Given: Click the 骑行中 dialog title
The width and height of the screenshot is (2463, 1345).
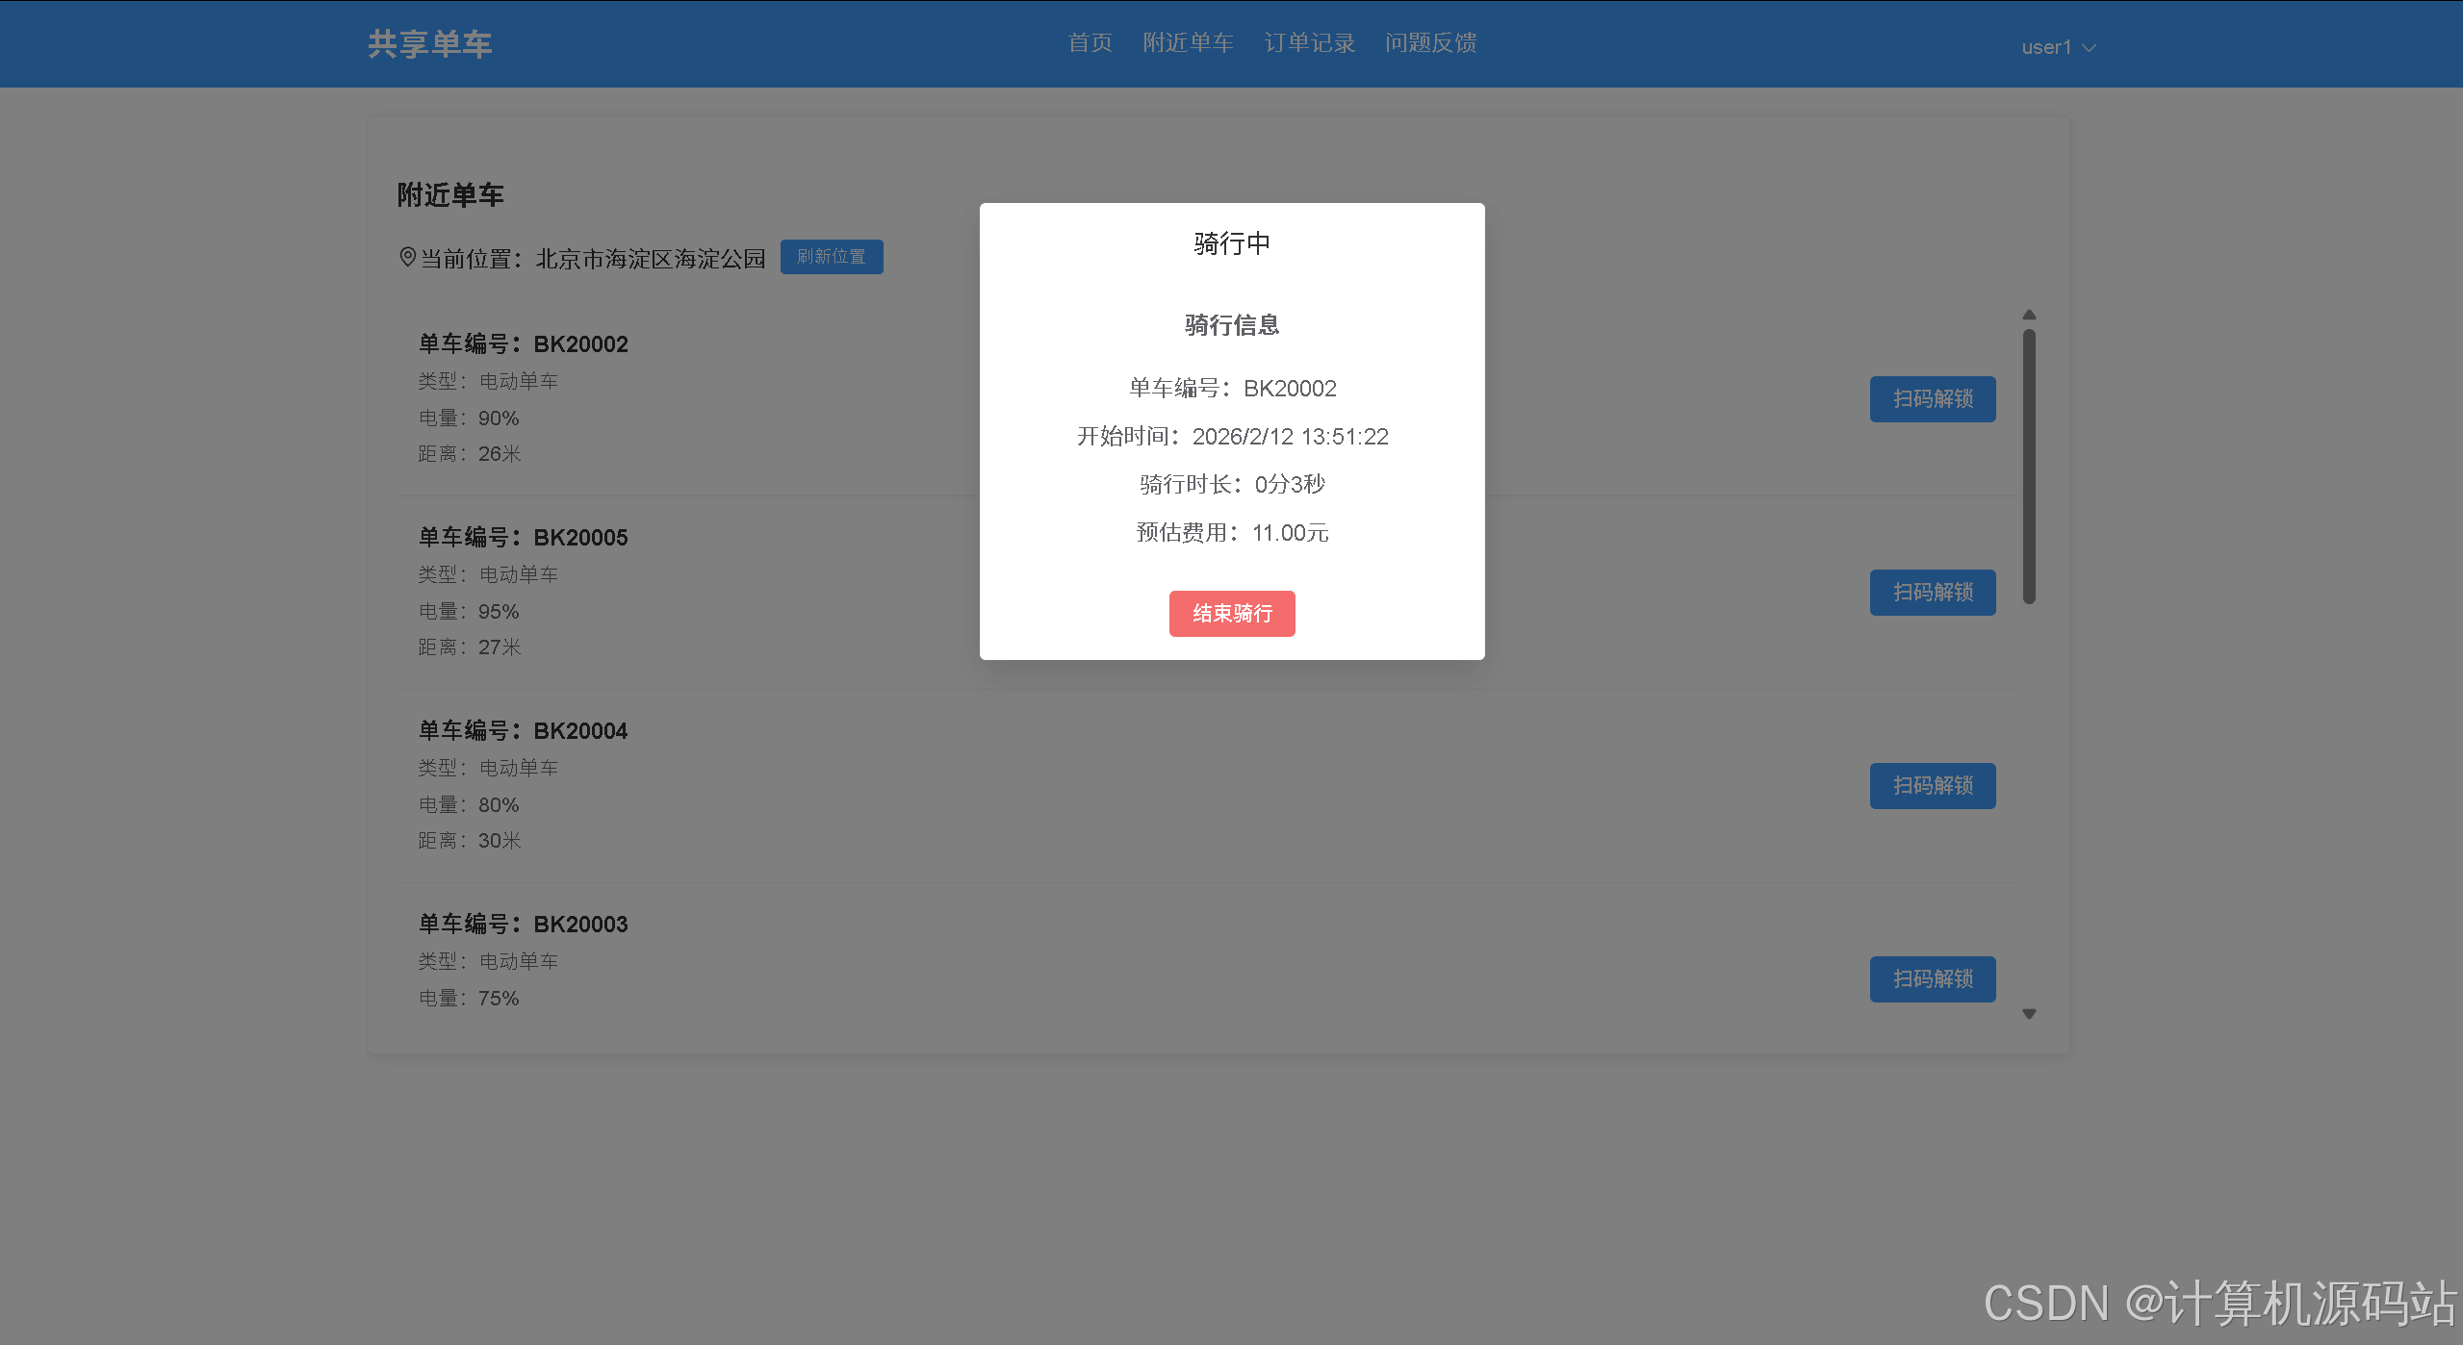Looking at the screenshot, I should (1232, 243).
